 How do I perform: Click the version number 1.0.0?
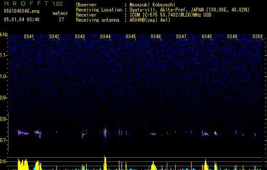click(x=57, y=4)
